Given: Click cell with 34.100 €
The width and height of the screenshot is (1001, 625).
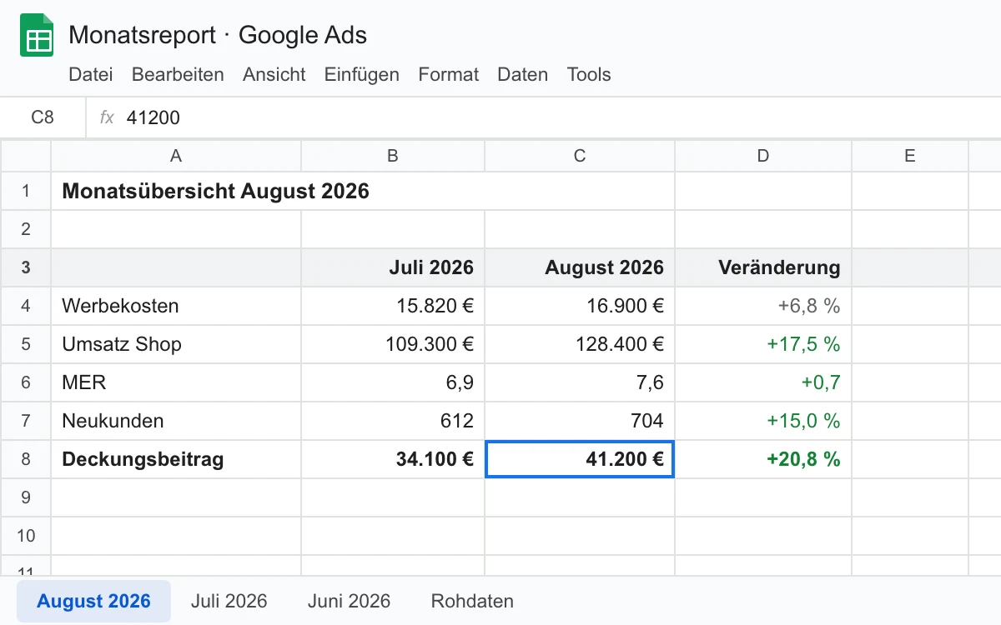Looking at the screenshot, I should point(393,459).
